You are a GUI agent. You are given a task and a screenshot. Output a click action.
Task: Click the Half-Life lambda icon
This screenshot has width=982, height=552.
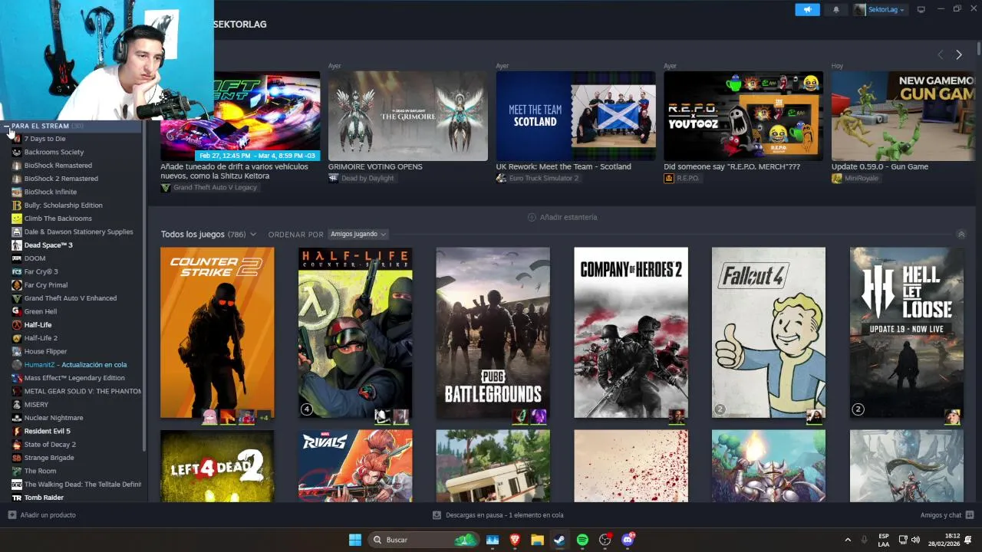pyautogui.click(x=17, y=325)
